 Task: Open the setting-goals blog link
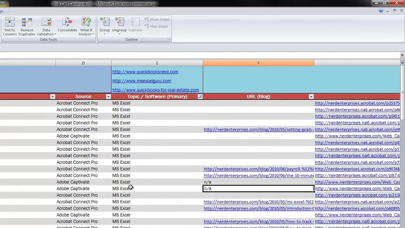[x=259, y=130]
